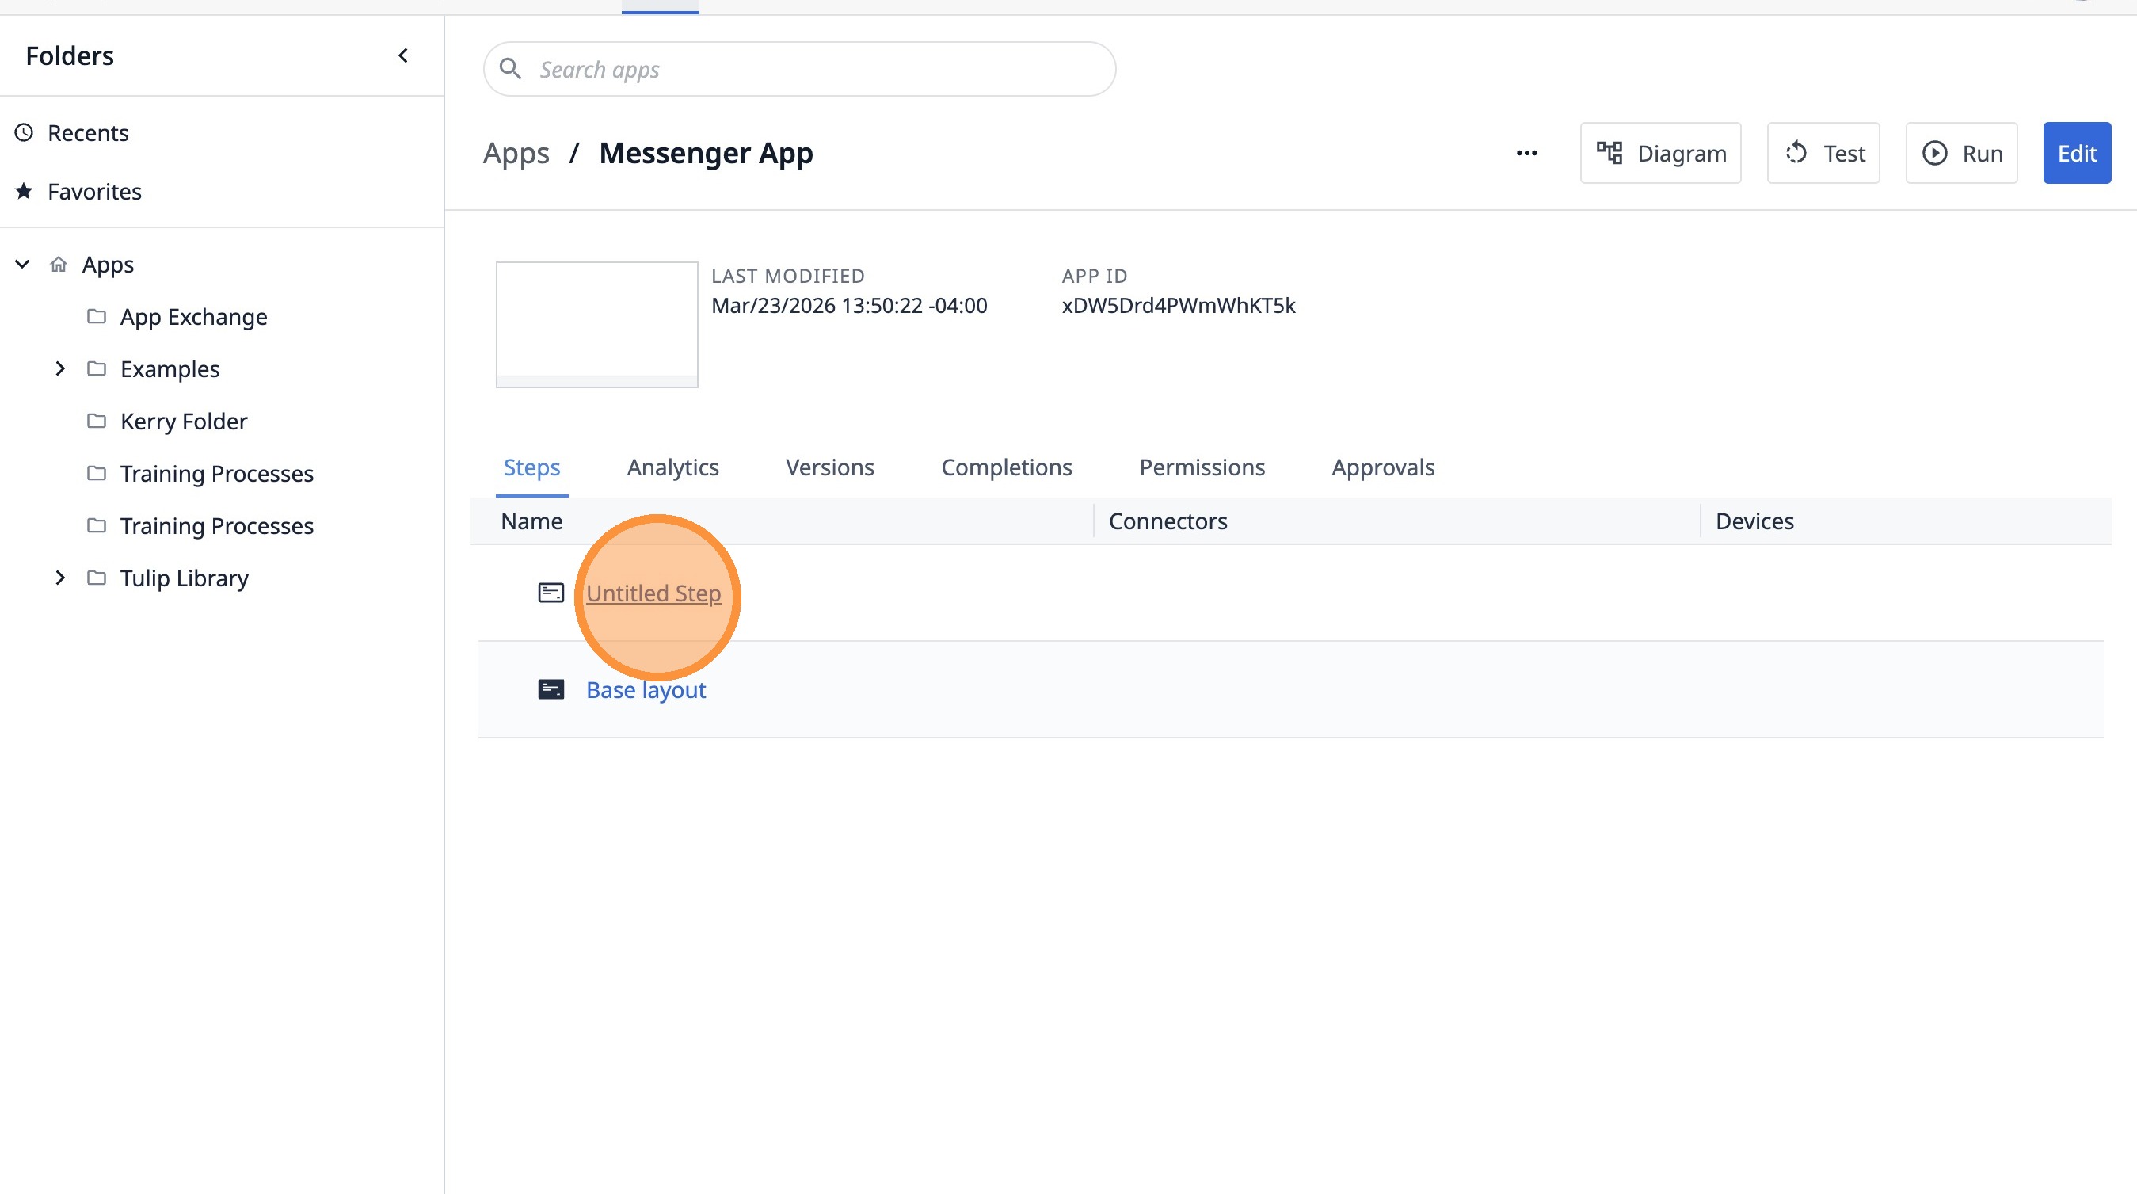Viewport: 2137px width, 1194px height.
Task: Click the Diagram button icon
Action: 1609,154
